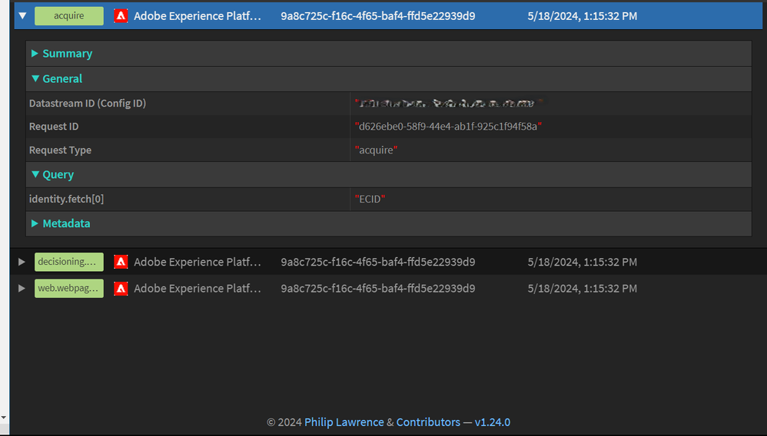Click the scrollbar down arrow at left edge

coord(3,418)
